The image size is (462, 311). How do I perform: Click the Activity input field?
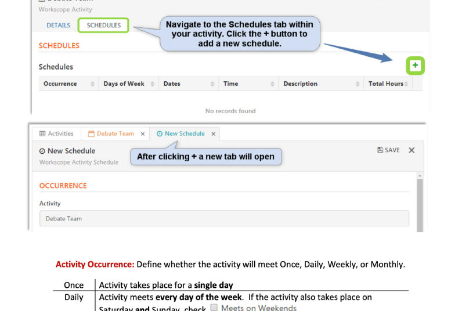(x=224, y=219)
